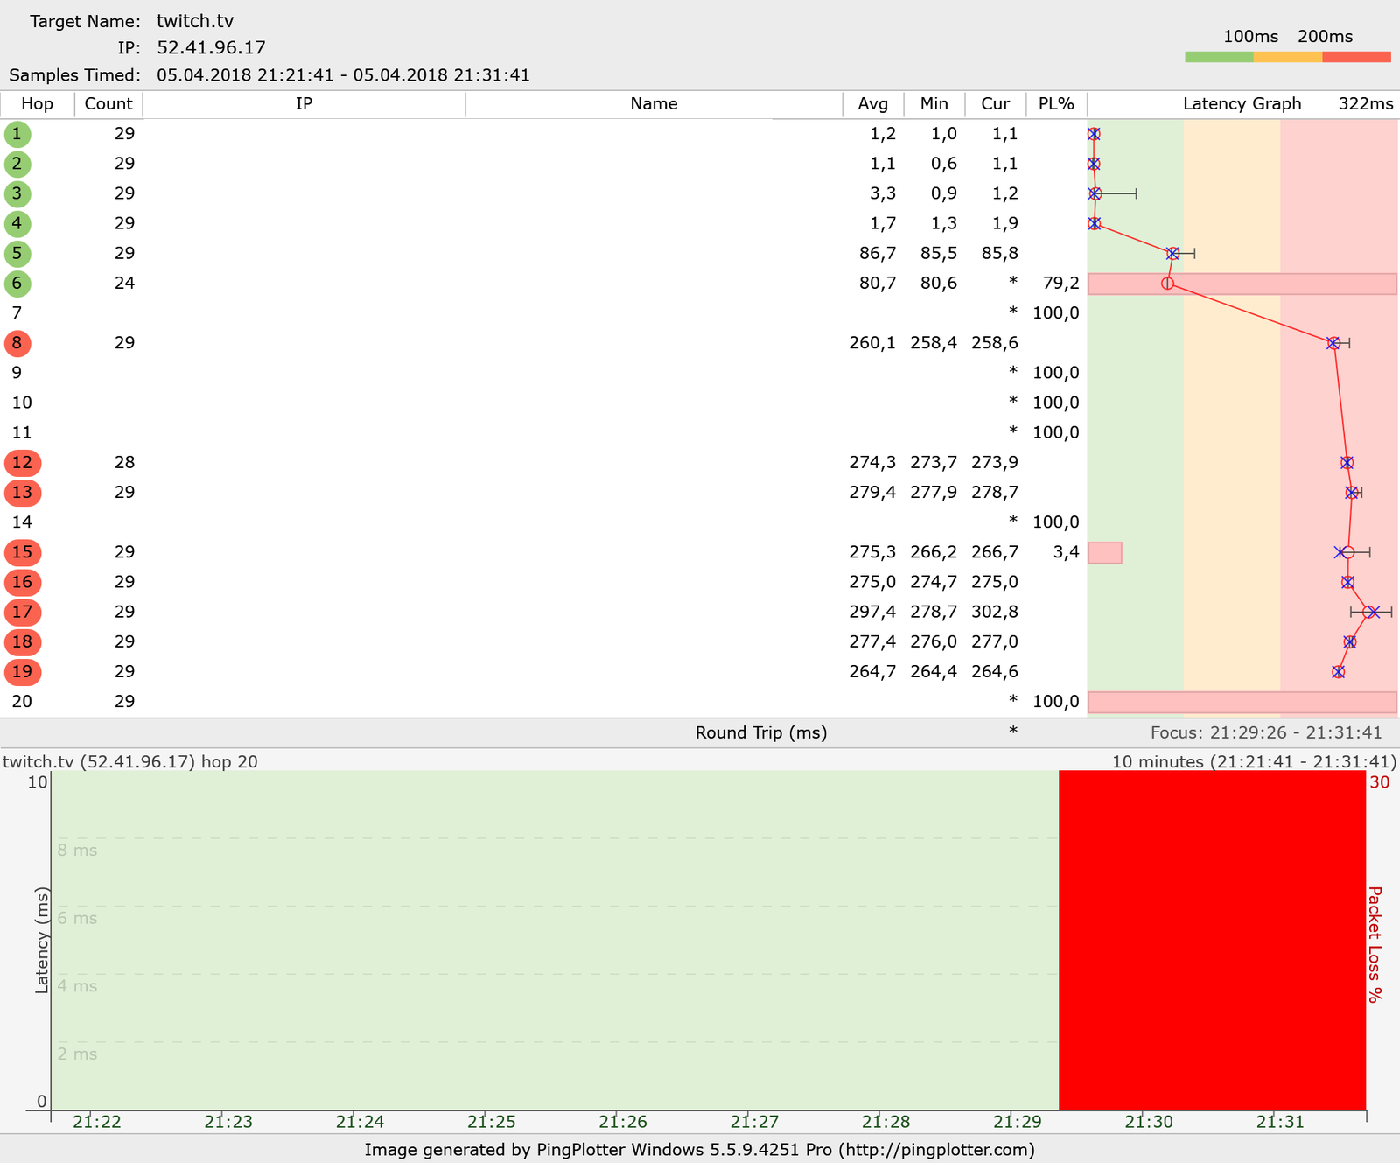Click hop 6 packet loss value 79,2
The image size is (1400, 1163).
tap(1061, 284)
